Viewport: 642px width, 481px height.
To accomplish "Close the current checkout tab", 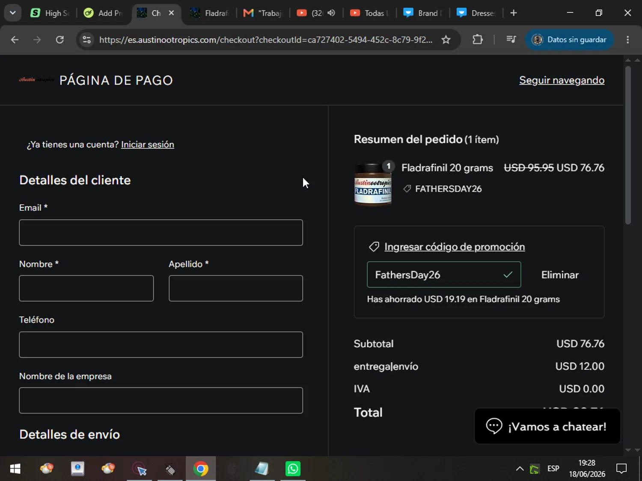I will click(x=171, y=13).
